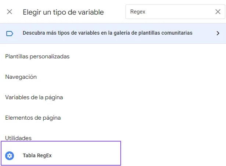Click blank area of the light blue banner
226x166 pixels.
pos(204,40)
